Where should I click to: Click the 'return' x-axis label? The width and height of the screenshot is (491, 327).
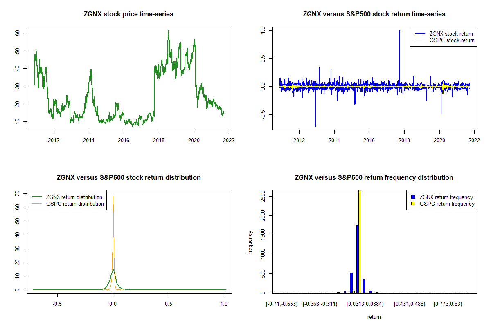click(x=374, y=317)
